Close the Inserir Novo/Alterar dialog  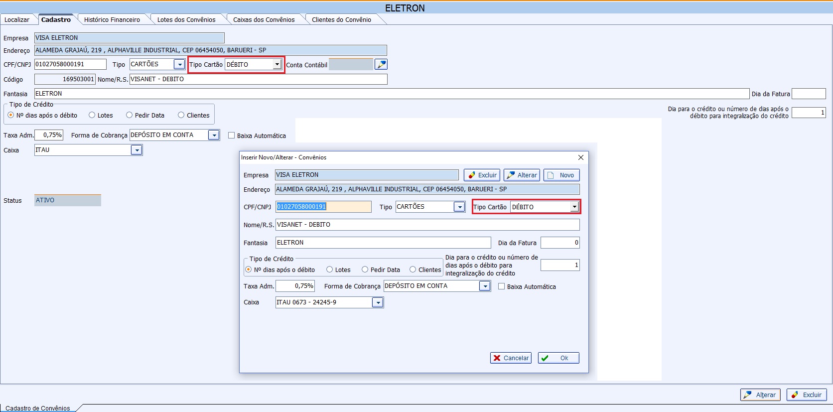pos(580,157)
